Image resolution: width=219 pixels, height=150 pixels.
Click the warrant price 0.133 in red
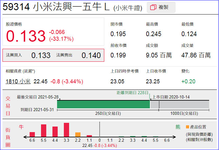point(26,36)
